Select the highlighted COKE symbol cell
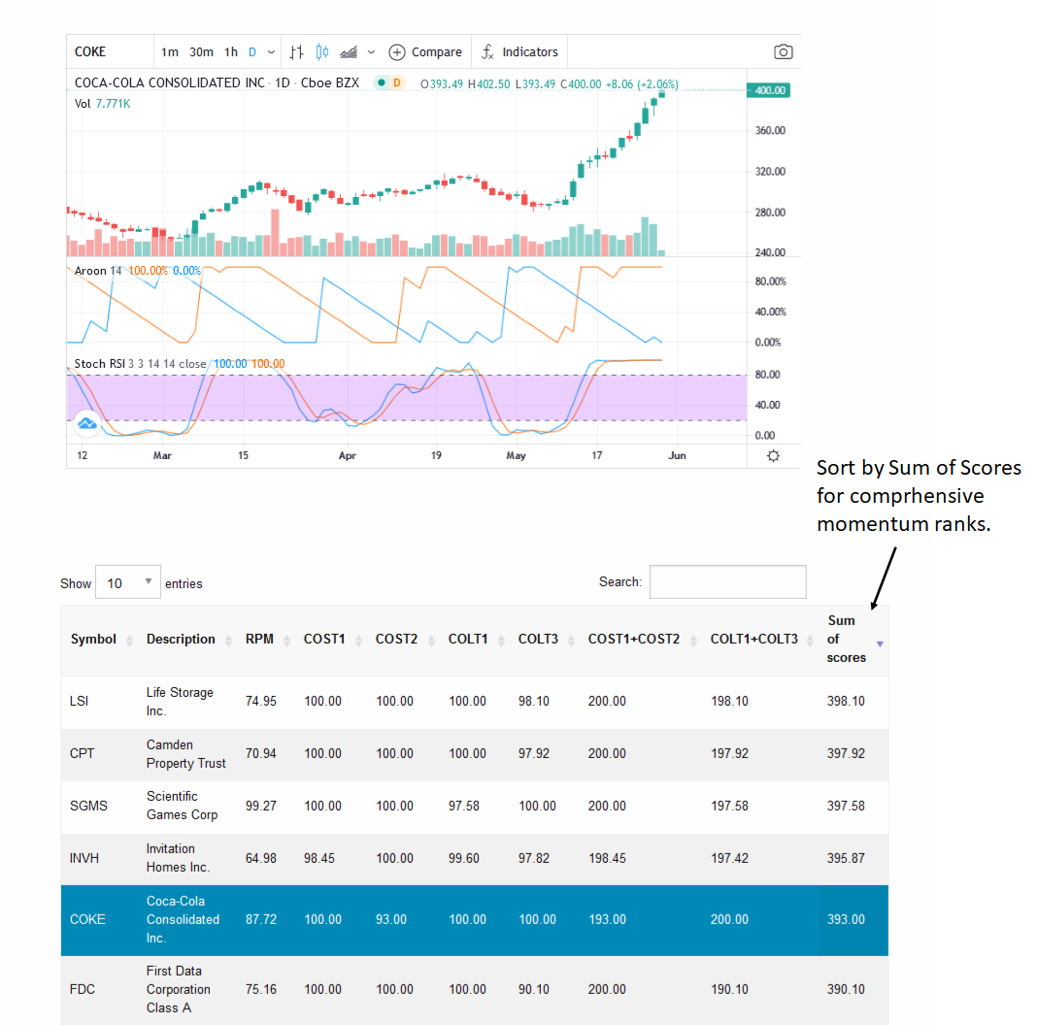This screenshot has width=1037, height=1025. click(x=87, y=920)
